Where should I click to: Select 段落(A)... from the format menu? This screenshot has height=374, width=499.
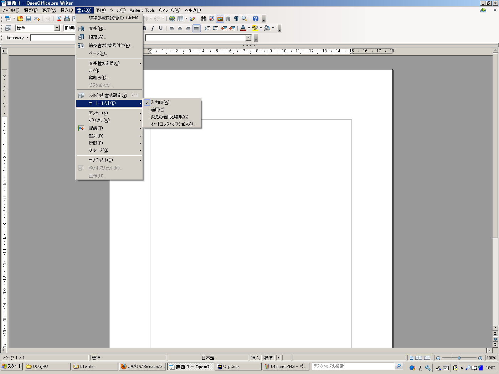click(x=109, y=37)
